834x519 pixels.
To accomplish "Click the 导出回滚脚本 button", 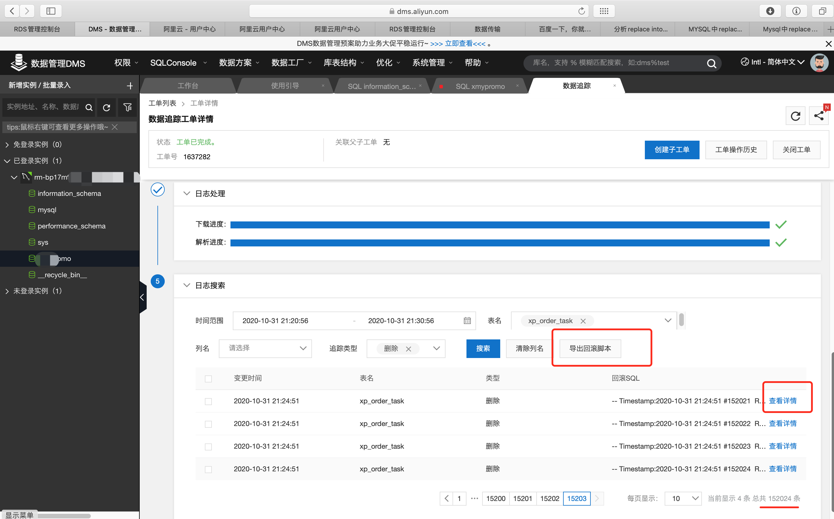I will coord(590,348).
